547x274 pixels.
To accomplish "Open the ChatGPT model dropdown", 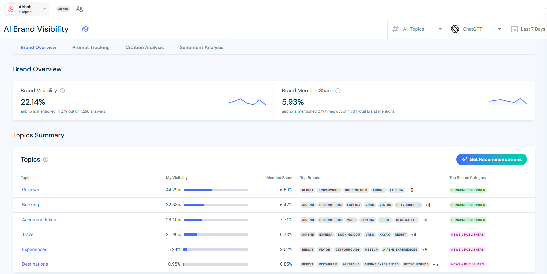I will coord(476,29).
